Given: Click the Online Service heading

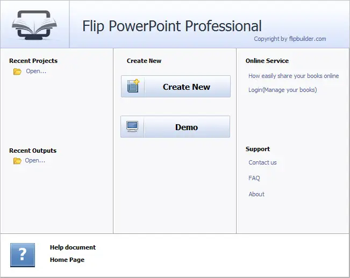Looking at the screenshot, I should (x=267, y=61).
